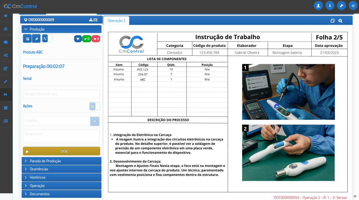Expand the Documentos accordion section

[61, 194]
